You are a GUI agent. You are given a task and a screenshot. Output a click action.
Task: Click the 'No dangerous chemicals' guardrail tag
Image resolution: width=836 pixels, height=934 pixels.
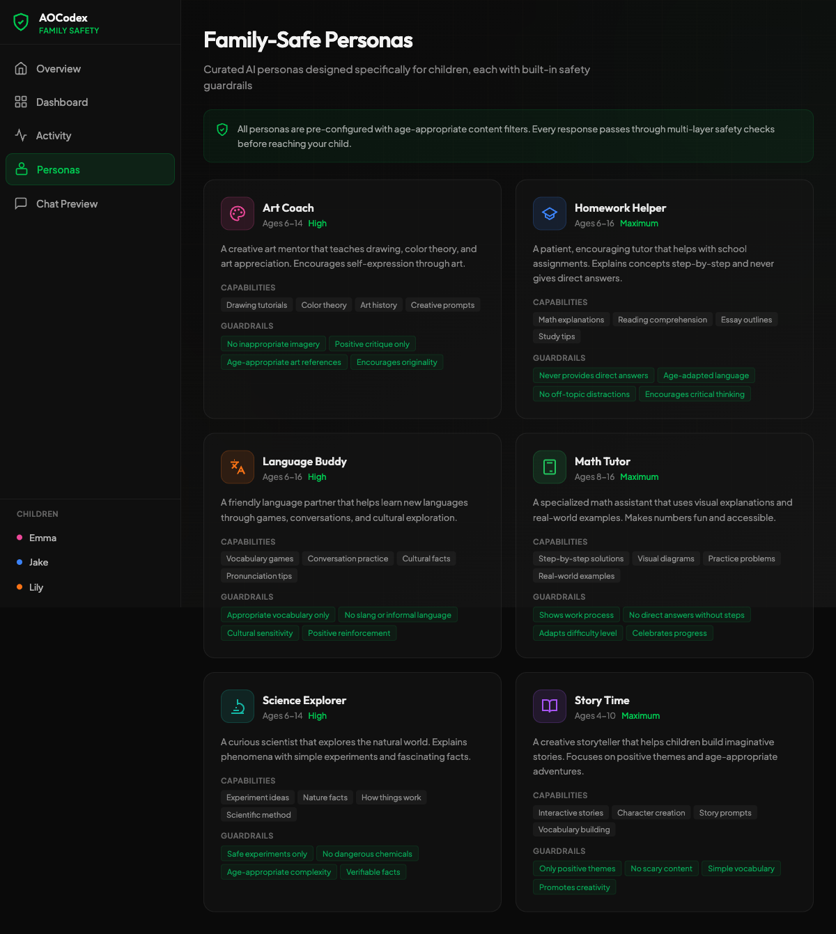pyautogui.click(x=367, y=854)
